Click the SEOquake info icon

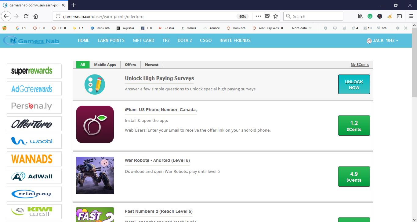pos(325,28)
